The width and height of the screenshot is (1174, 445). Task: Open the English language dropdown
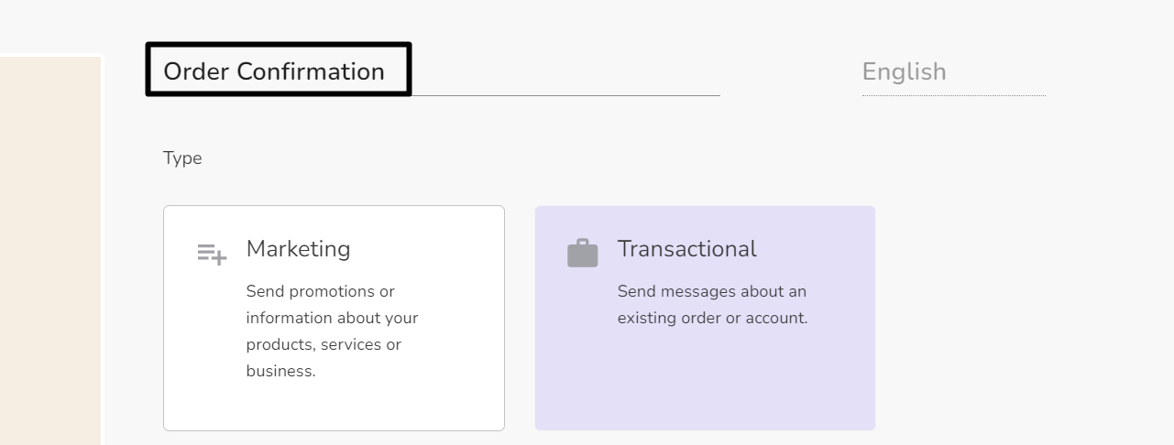tap(953, 71)
